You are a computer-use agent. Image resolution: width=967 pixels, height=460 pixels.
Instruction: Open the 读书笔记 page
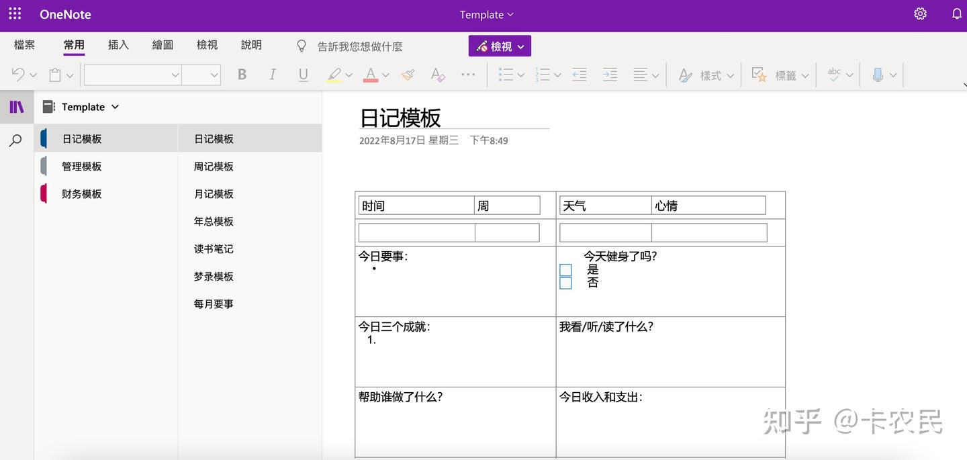coord(250,248)
